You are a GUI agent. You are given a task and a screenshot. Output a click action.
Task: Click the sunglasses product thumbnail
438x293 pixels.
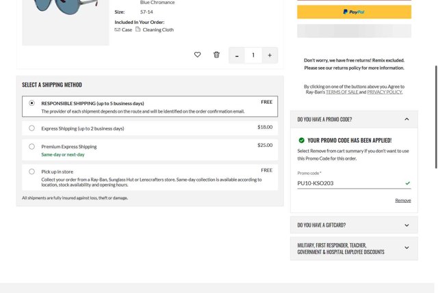[66, 23]
